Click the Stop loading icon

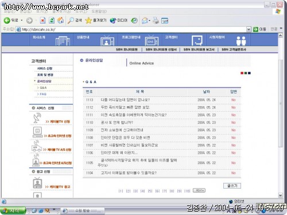point(42,21)
